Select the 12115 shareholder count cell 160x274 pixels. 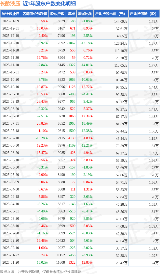click(x=60, y=138)
